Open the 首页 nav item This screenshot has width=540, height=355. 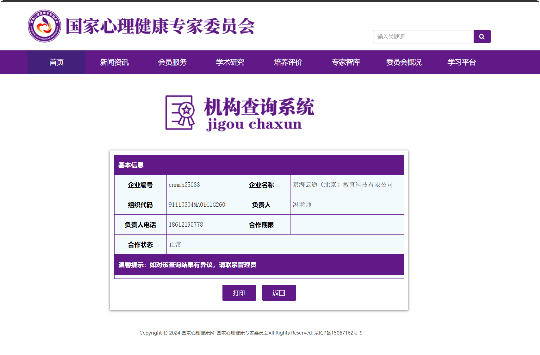[x=57, y=62]
